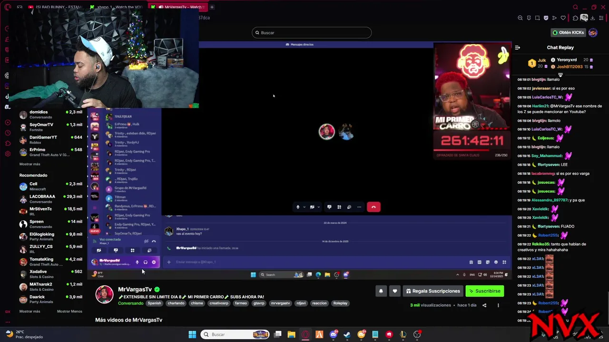Image resolution: width=609 pixels, height=342 pixels.
Task: Click Mostrar Menos under Recomendado list
Action: coord(69,312)
